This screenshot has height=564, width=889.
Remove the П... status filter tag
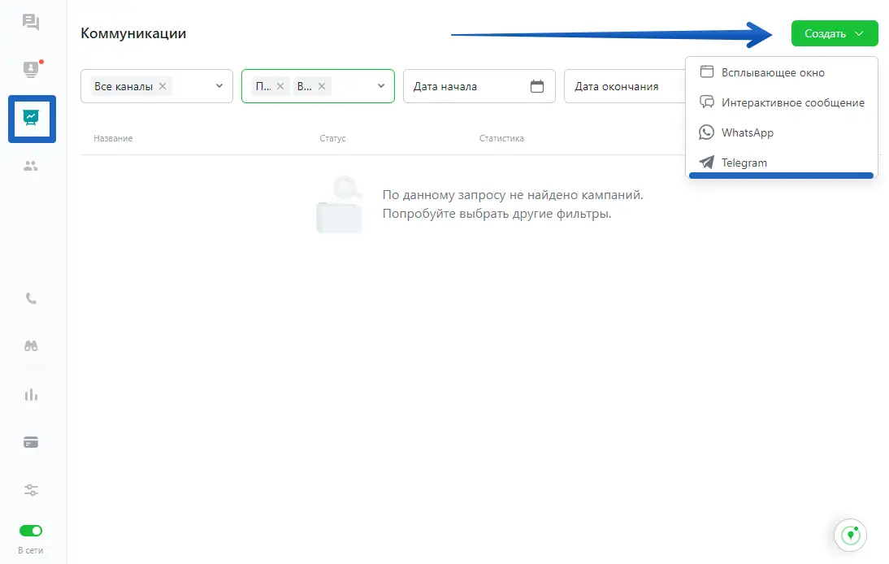coord(280,86)
